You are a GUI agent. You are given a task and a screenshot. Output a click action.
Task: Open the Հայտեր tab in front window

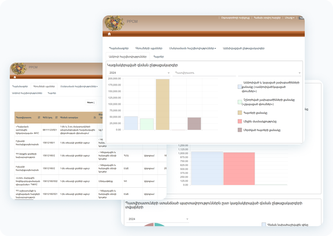click(159, 57)
